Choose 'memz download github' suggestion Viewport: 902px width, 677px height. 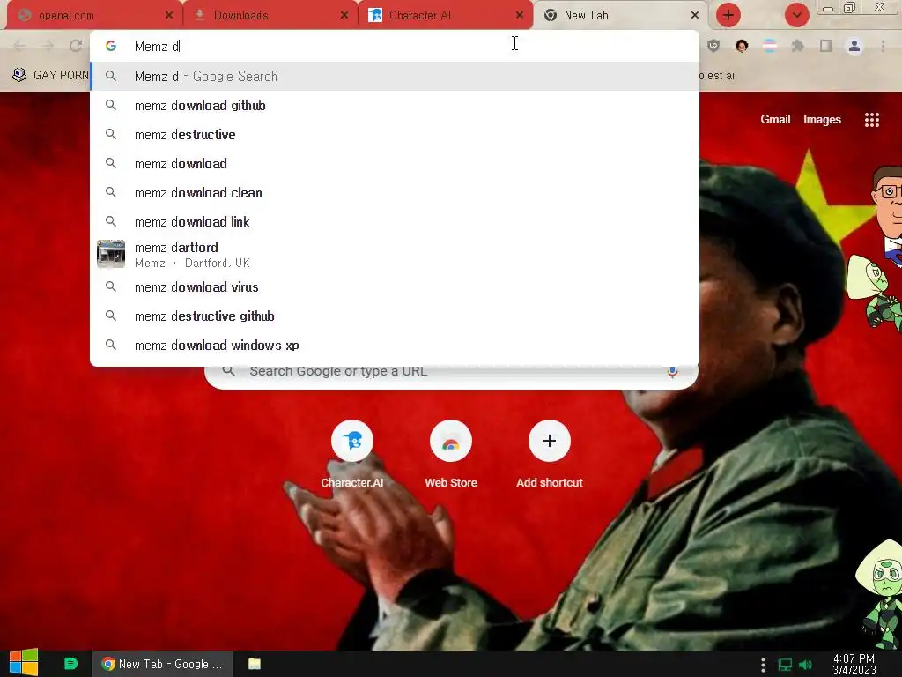(x=395, y=106)
